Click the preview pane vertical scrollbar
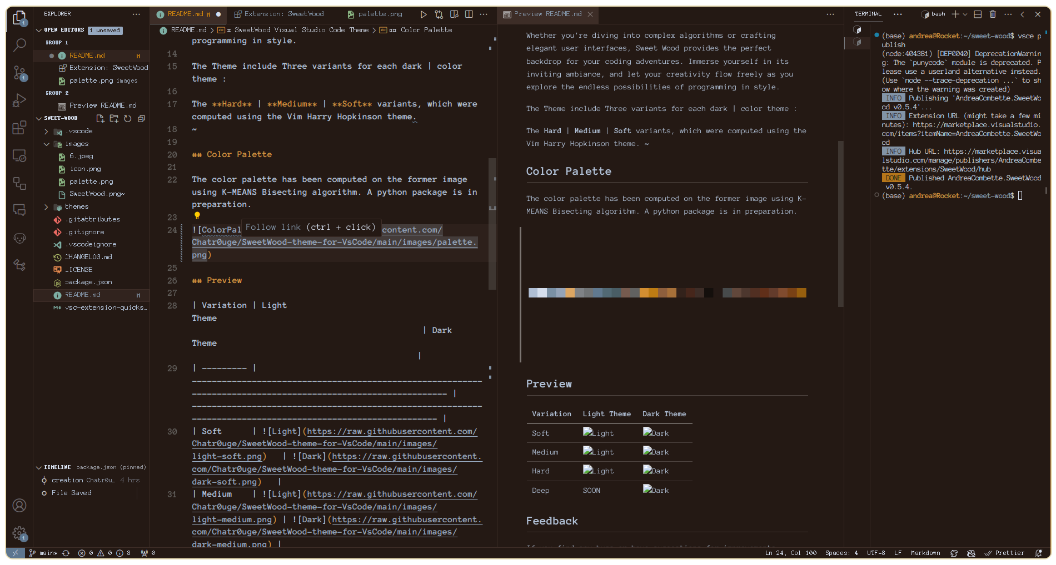 (840, 224)
